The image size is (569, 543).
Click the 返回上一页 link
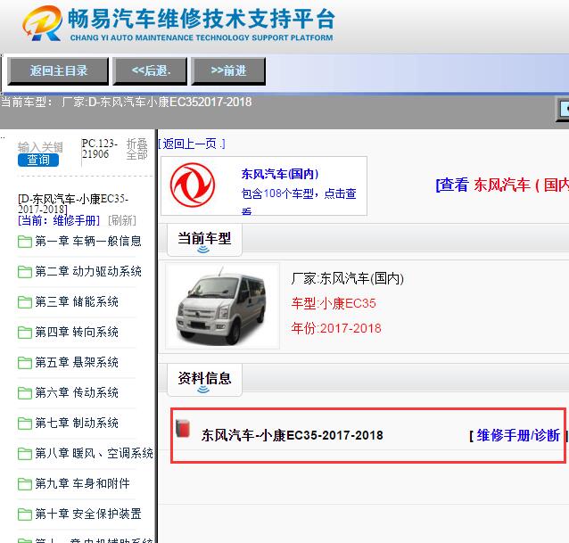191,144
